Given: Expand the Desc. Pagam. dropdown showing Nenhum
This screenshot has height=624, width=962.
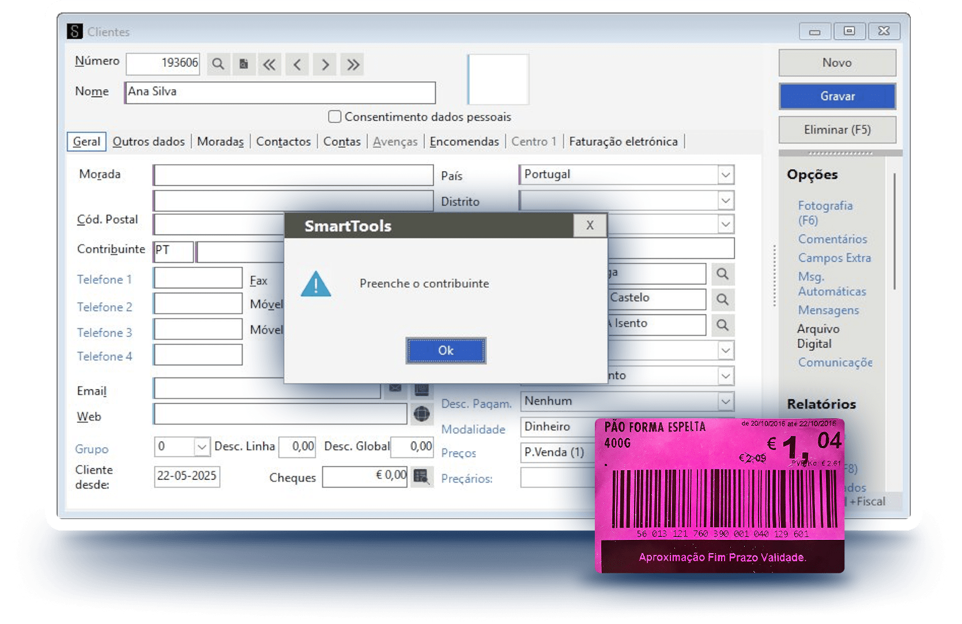Looking at the screenshot, I should coord(726,402).
